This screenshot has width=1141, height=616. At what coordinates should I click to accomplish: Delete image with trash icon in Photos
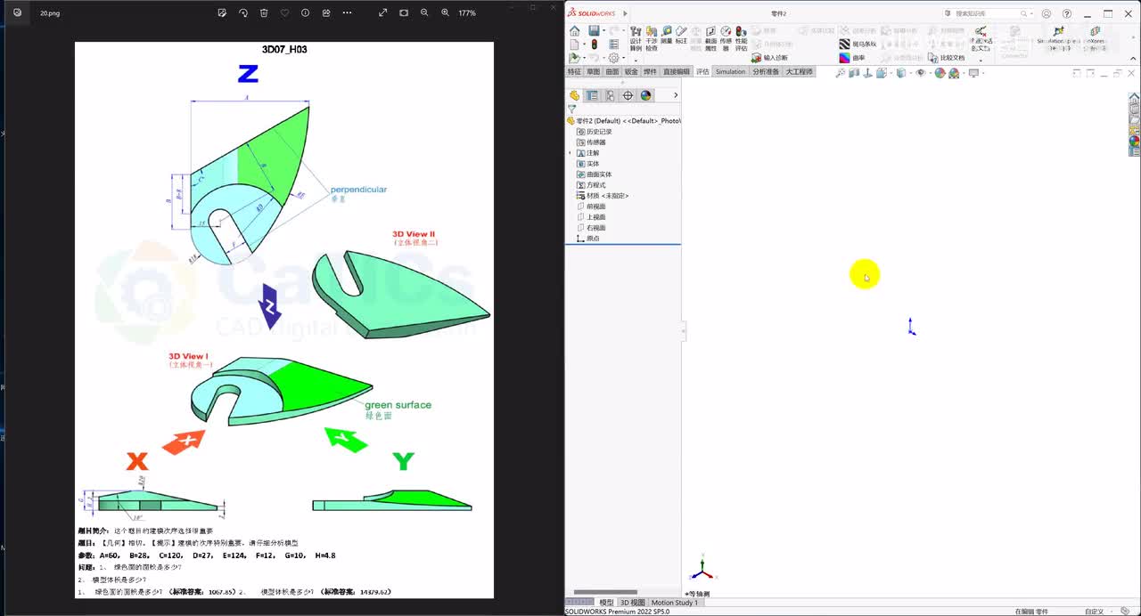(x=264, y=13)
